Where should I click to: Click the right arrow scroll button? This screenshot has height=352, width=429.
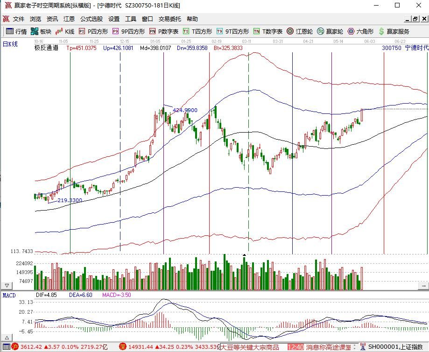[423, 286]
